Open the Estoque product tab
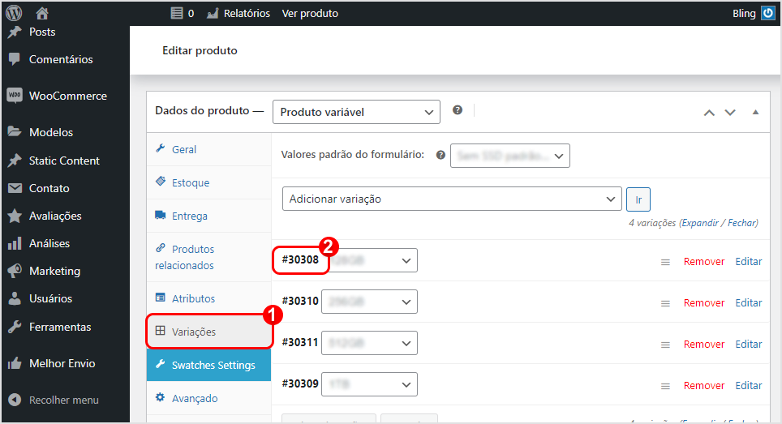782x424 pixels. (x=209, y=182)
